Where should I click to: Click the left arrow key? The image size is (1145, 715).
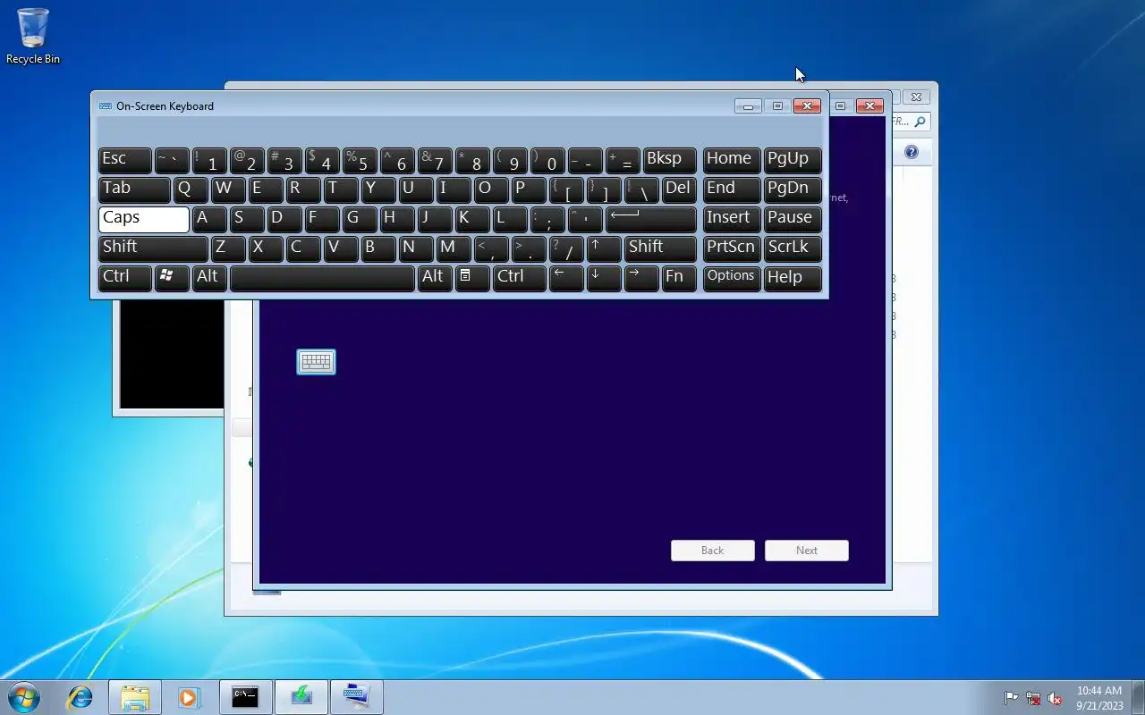pyautogui.click(x=566, y=278)
